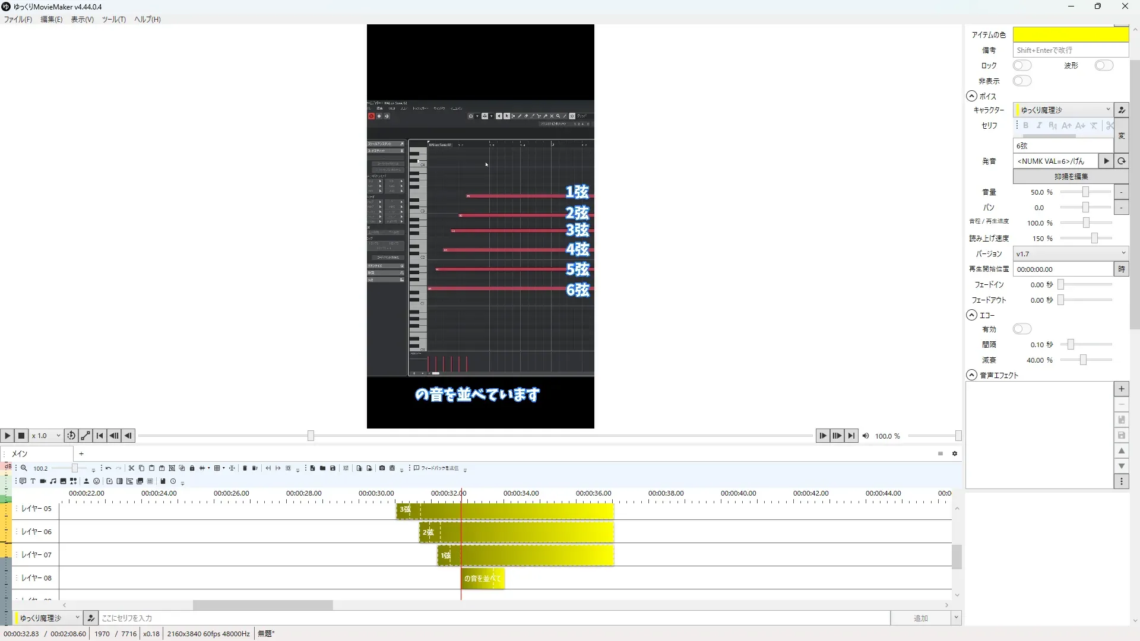Open the ツール(T) menu
1140x641 pixels.
113,19
